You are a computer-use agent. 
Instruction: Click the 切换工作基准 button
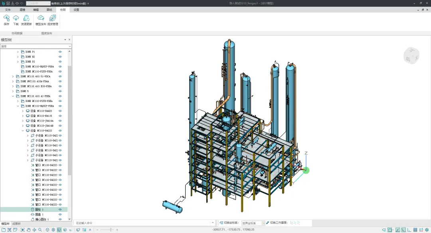[277, 223]
